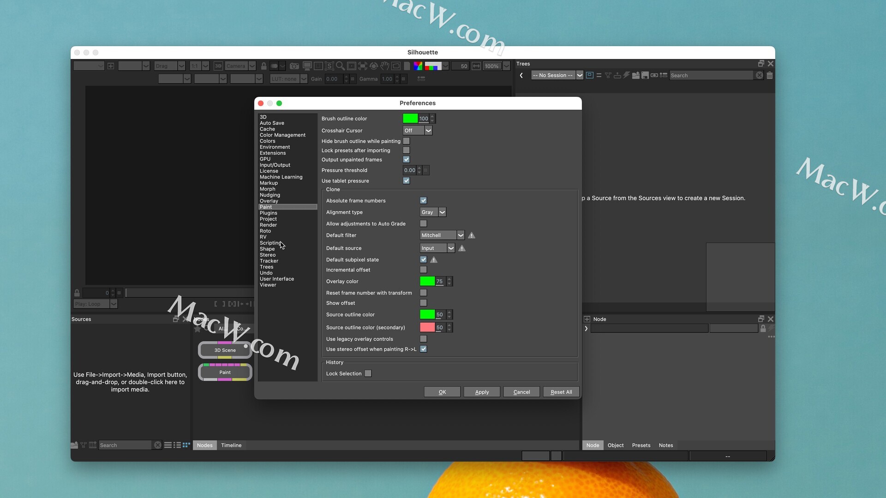Click the viewer toolbar padlock icon

pyautogui.click(x=263, y=66)
